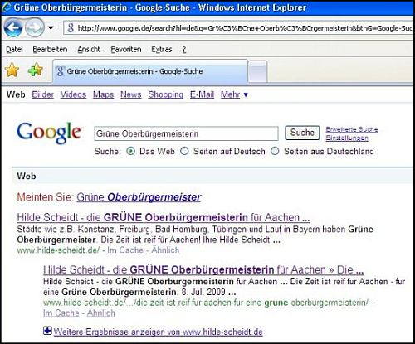Viewport: 415px width, 344px height.
Task: Open a new blank tab
Action: [257, 71]
